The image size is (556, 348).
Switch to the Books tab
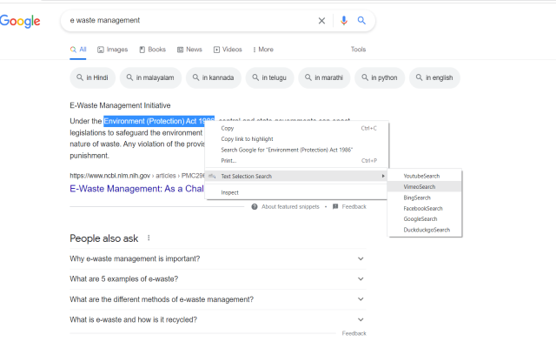[x=153, y=50]
